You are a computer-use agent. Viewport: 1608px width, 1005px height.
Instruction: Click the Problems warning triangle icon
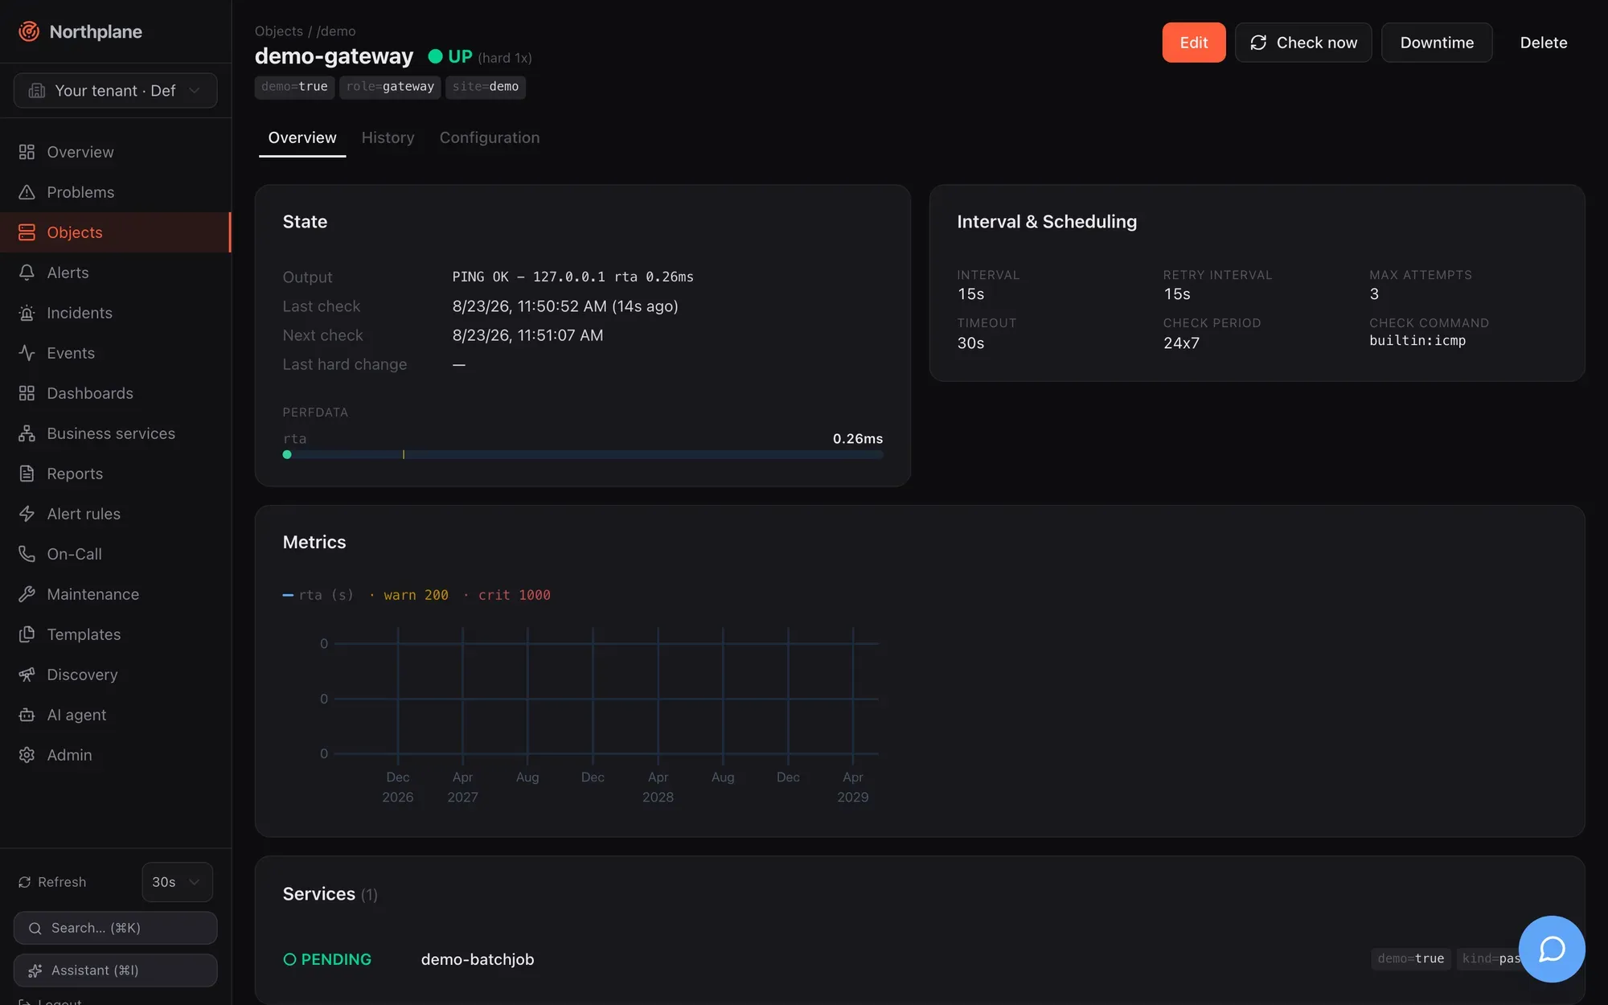[27, 192]
